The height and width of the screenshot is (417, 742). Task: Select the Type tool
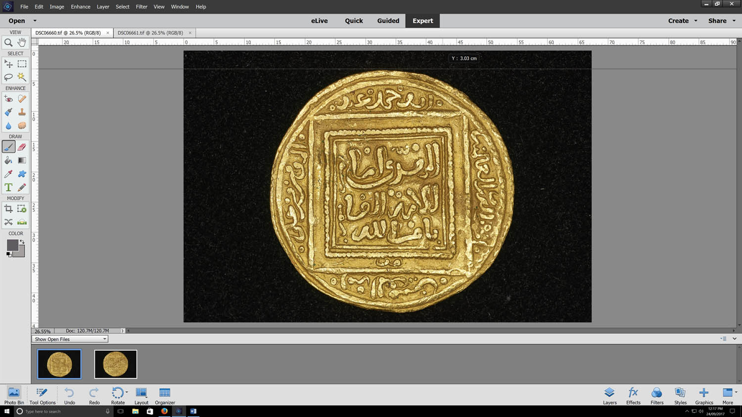[x=8, y=187]
